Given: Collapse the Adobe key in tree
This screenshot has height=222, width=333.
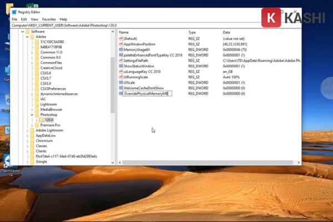Looking at the screenshot, I should (27, 37).
